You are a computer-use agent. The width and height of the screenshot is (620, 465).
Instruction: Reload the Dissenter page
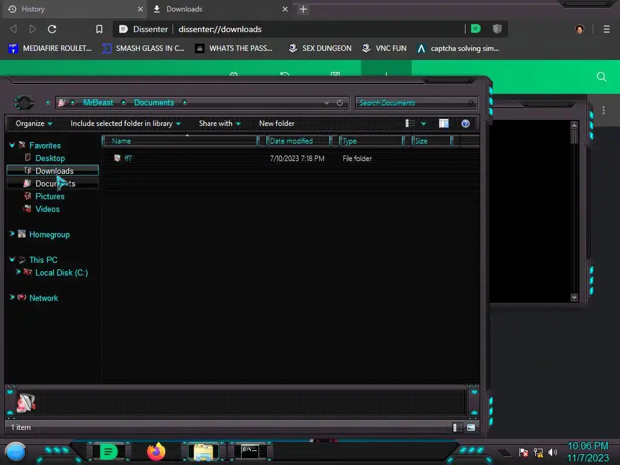(52, 29)
